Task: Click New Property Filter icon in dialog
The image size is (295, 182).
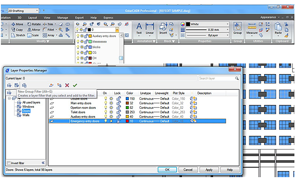Action: tap(9, 85)
